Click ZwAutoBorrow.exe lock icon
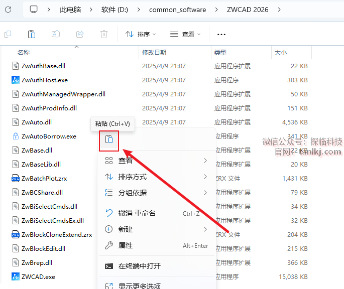 (16, 136)
